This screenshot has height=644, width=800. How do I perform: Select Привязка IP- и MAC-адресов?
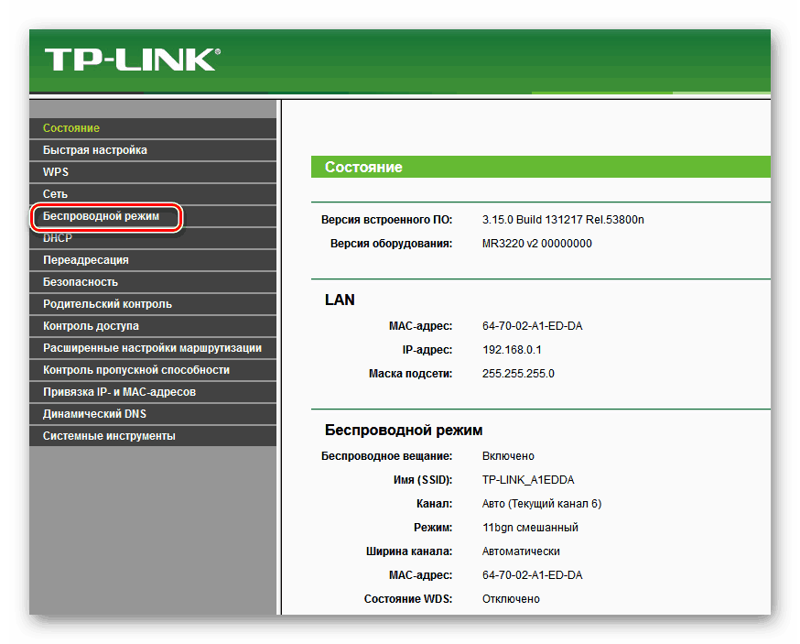(120, 392)
